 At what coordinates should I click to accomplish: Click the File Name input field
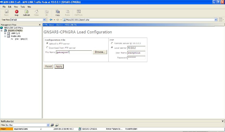74,52
